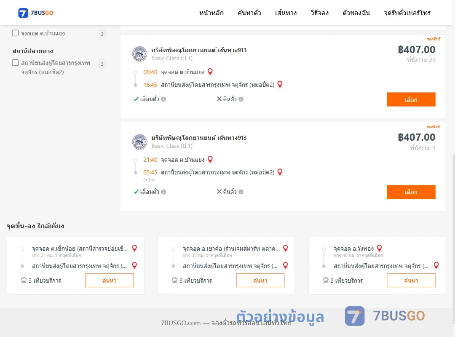Click the จุดขึ้น-ลง ใกล้เคียง heading
Image resolution: width=455 pixels, height=337 pixels.
(35, 226)
